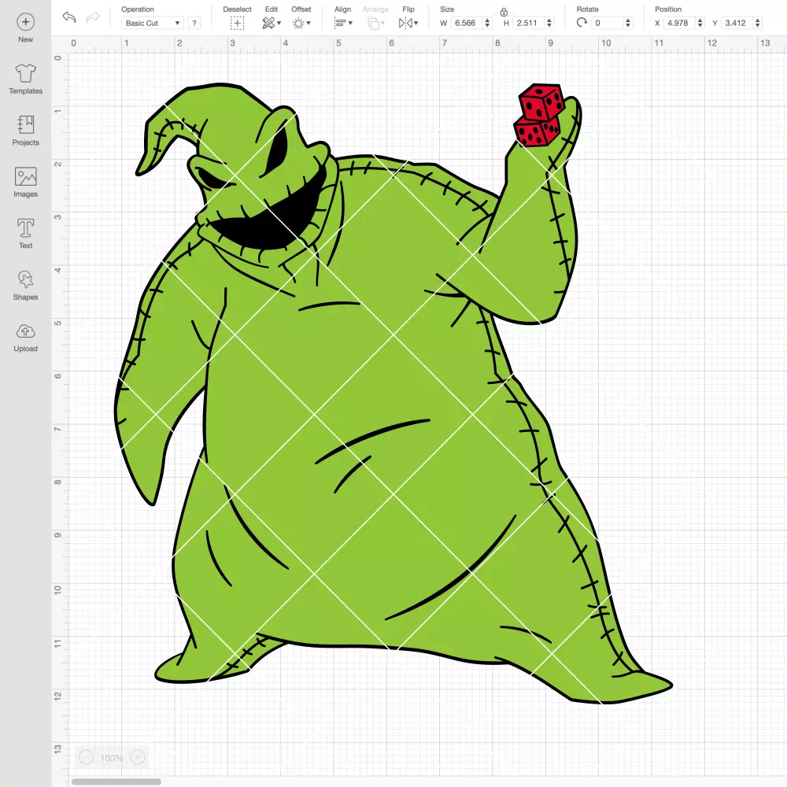The image size is (787, 787).
Task: Click the width W value field
Action: [x=466, y=23]
